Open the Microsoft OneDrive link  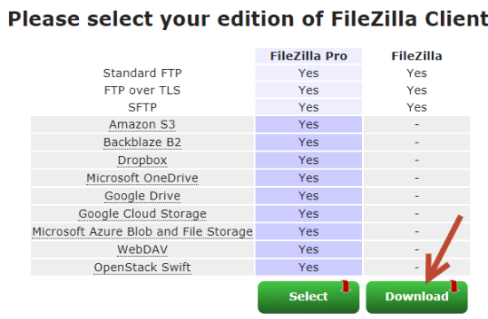(x=142, y=178)
